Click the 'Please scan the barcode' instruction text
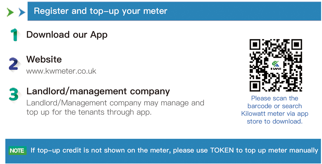The image size is (322, 164). click(x=274, y=98)
